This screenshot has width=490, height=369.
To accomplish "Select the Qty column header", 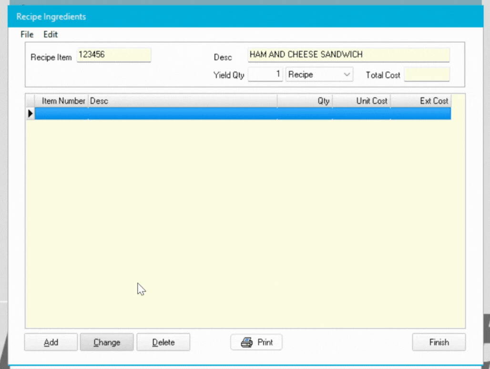I will 305,101.
